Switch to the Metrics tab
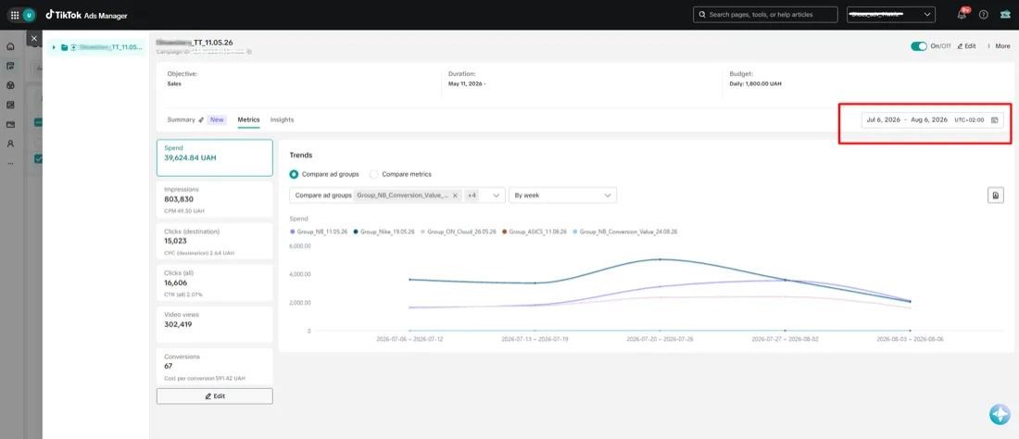The image size is (1019, 439). pos(248,120)
